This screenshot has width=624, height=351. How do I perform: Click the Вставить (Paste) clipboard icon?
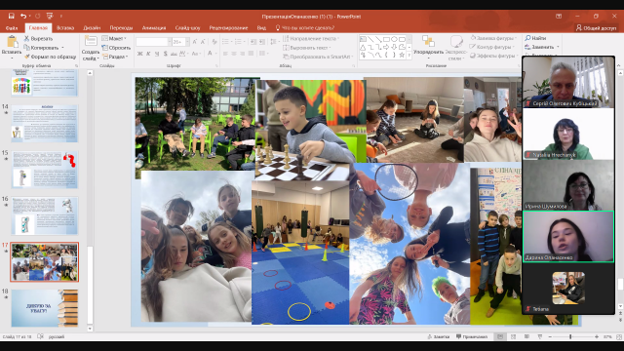point(12,42)
